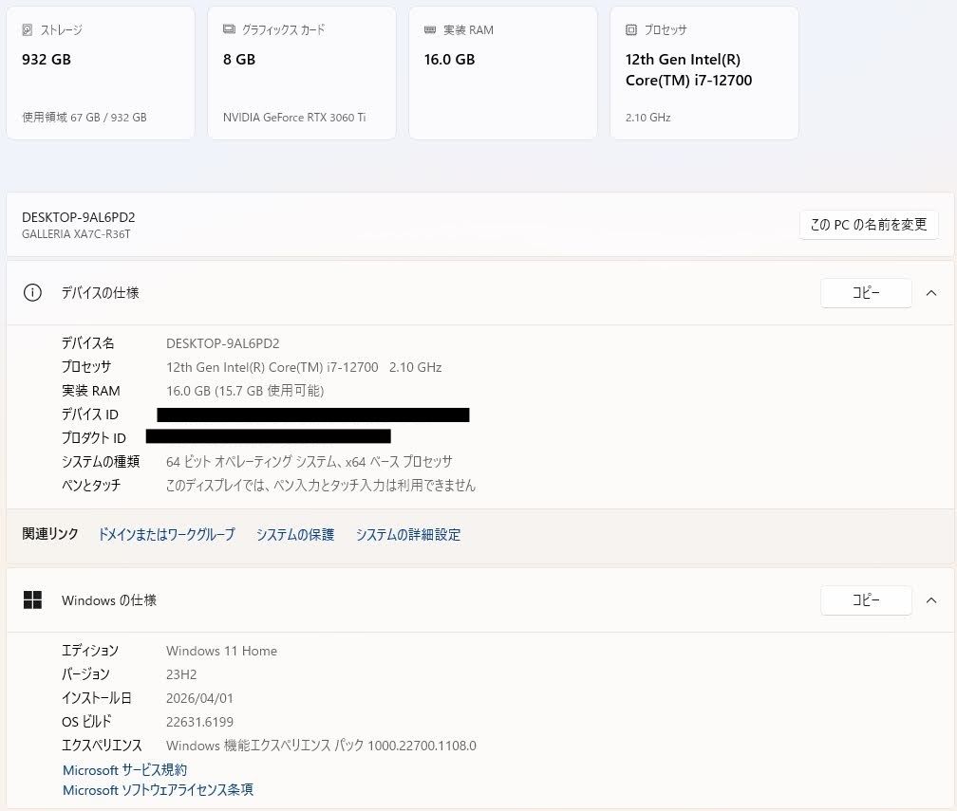
Task: Select プロセッサ row value 12th Gen Intel
Action: 304,367
